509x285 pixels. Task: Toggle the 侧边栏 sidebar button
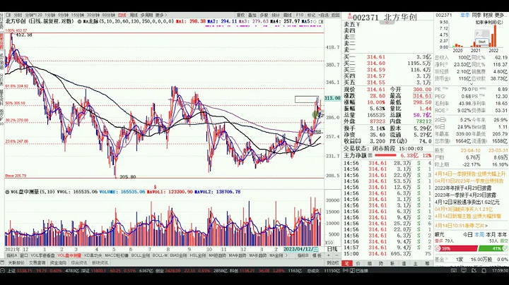[x=333, y=263]
